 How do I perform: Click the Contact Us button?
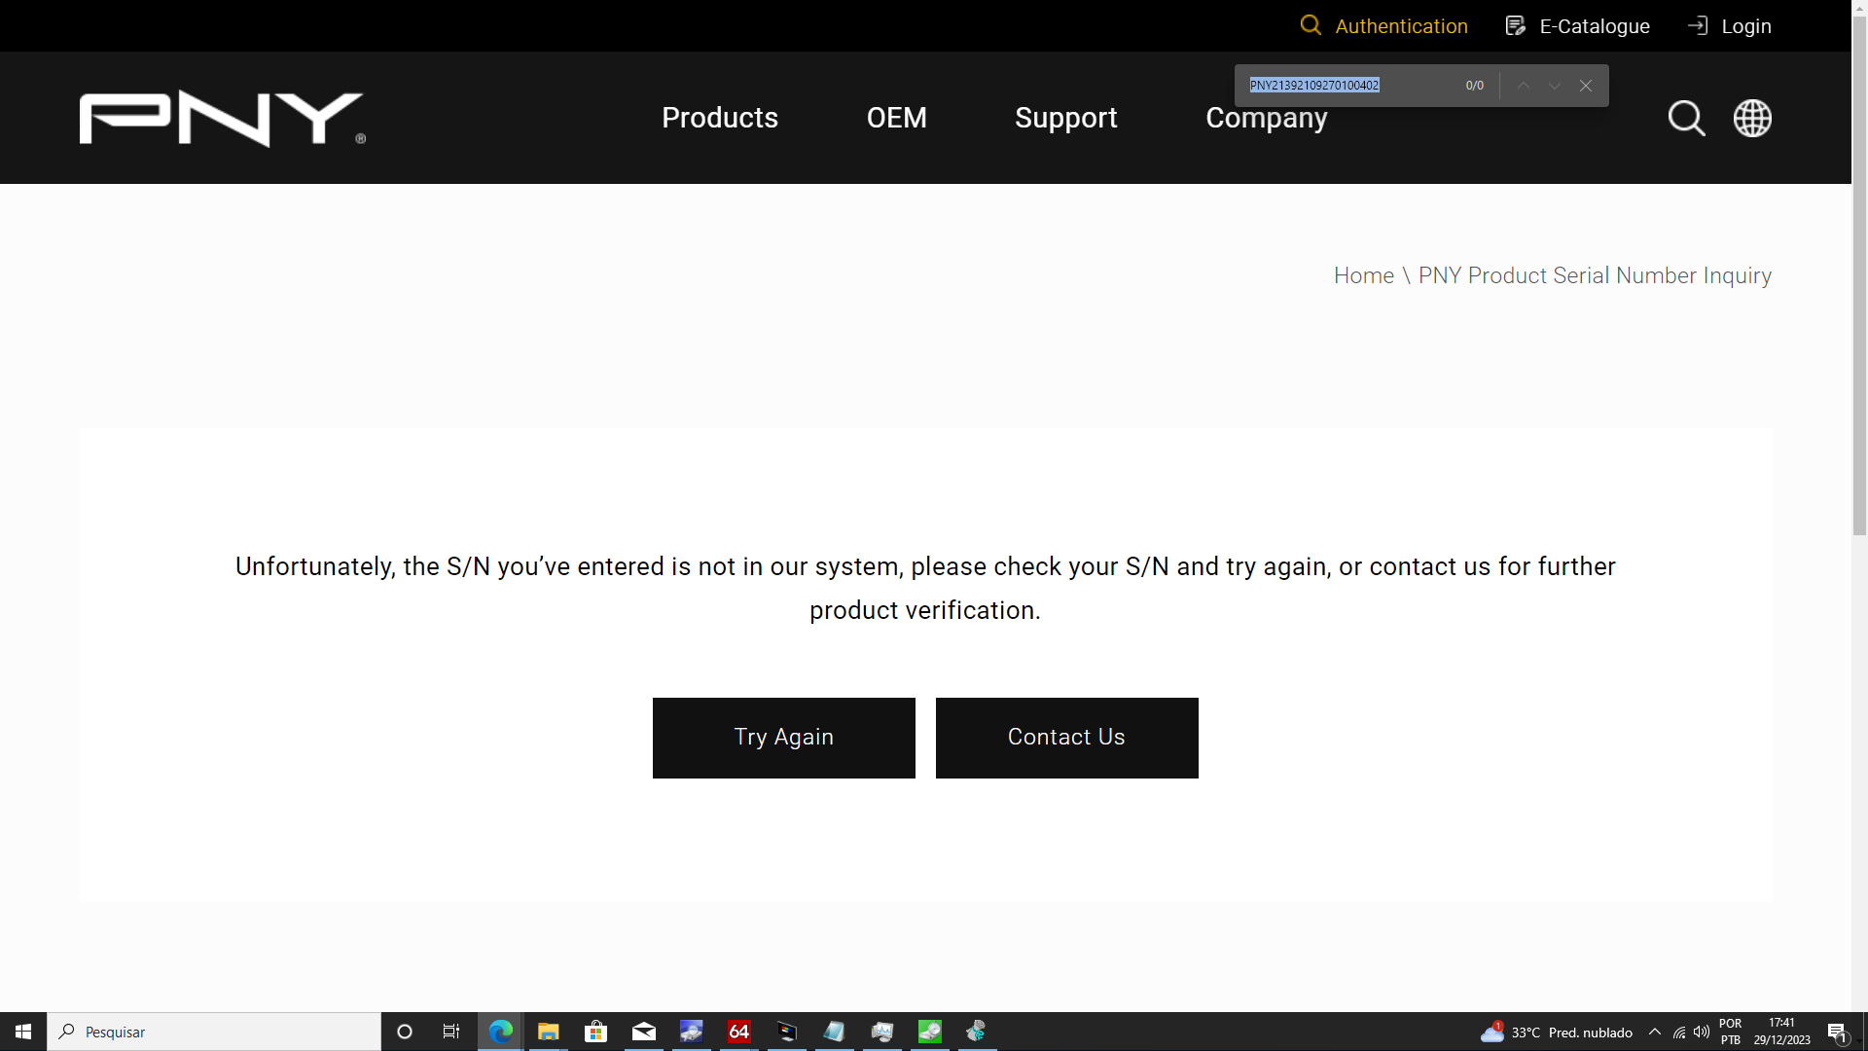point(1066,738)
